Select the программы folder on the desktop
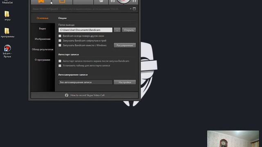 7,33
